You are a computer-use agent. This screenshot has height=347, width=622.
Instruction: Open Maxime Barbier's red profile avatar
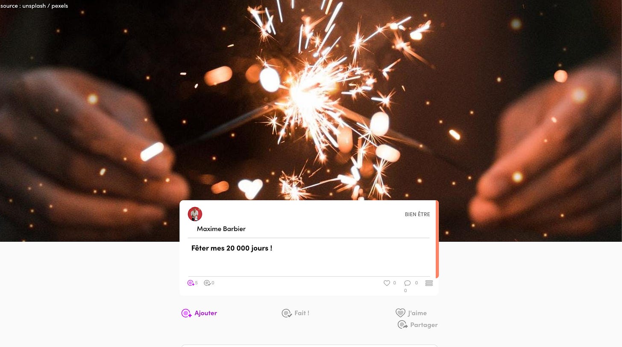(x=195, y=214)
